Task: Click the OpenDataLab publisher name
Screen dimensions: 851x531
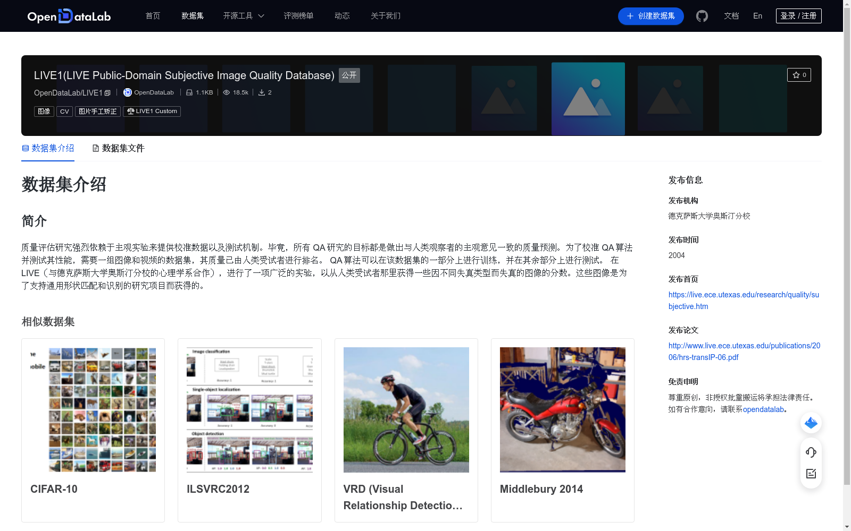Action: coord(154,92)
